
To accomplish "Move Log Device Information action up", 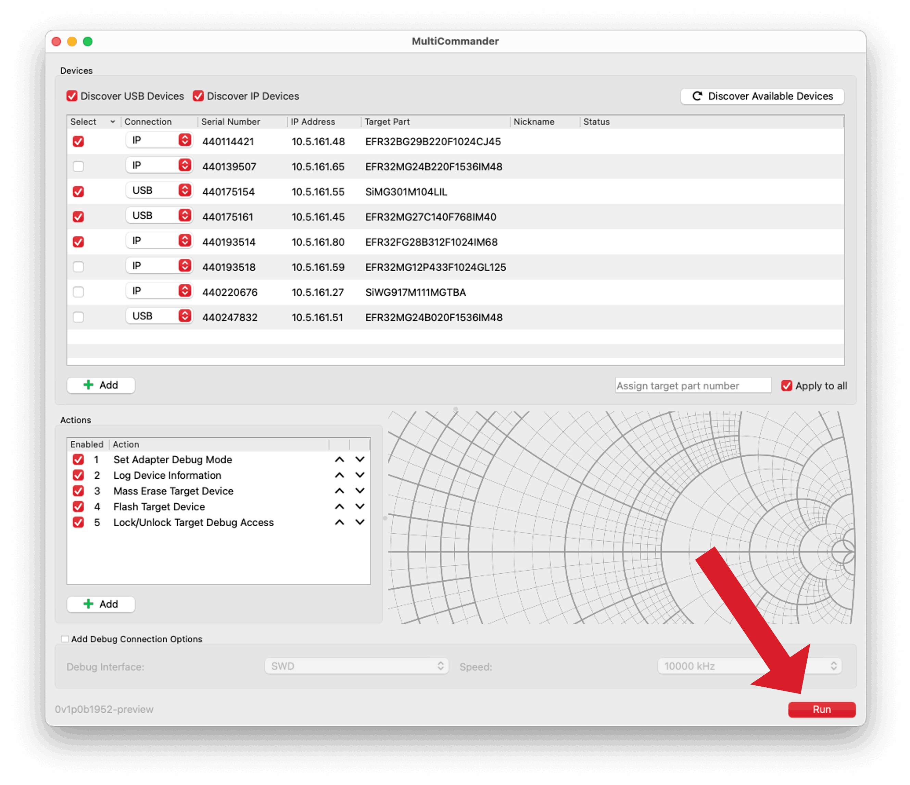I will (339, 475).
